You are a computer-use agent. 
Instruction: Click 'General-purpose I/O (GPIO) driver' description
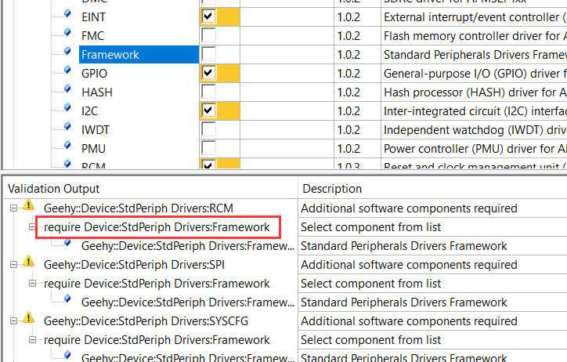[475, 74]
